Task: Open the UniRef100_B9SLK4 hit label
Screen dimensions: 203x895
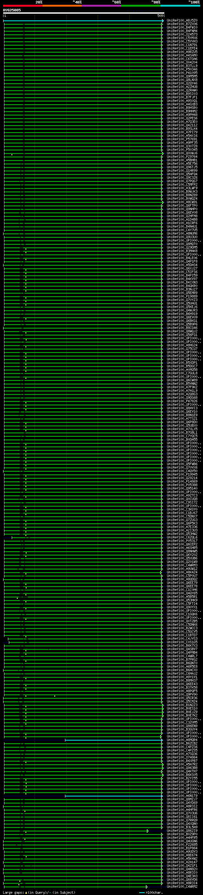Action: pyautogui.click(x=182, y=129)
